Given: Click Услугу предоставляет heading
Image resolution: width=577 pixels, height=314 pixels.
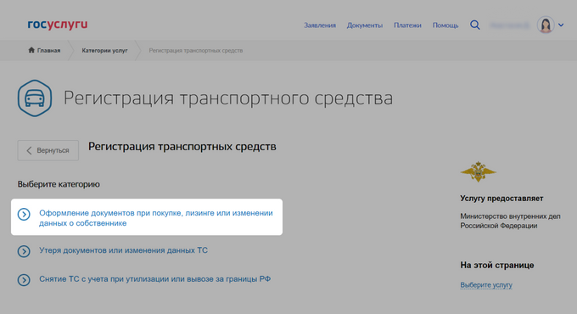Looking at the screenshot, I should pos(501,199).
